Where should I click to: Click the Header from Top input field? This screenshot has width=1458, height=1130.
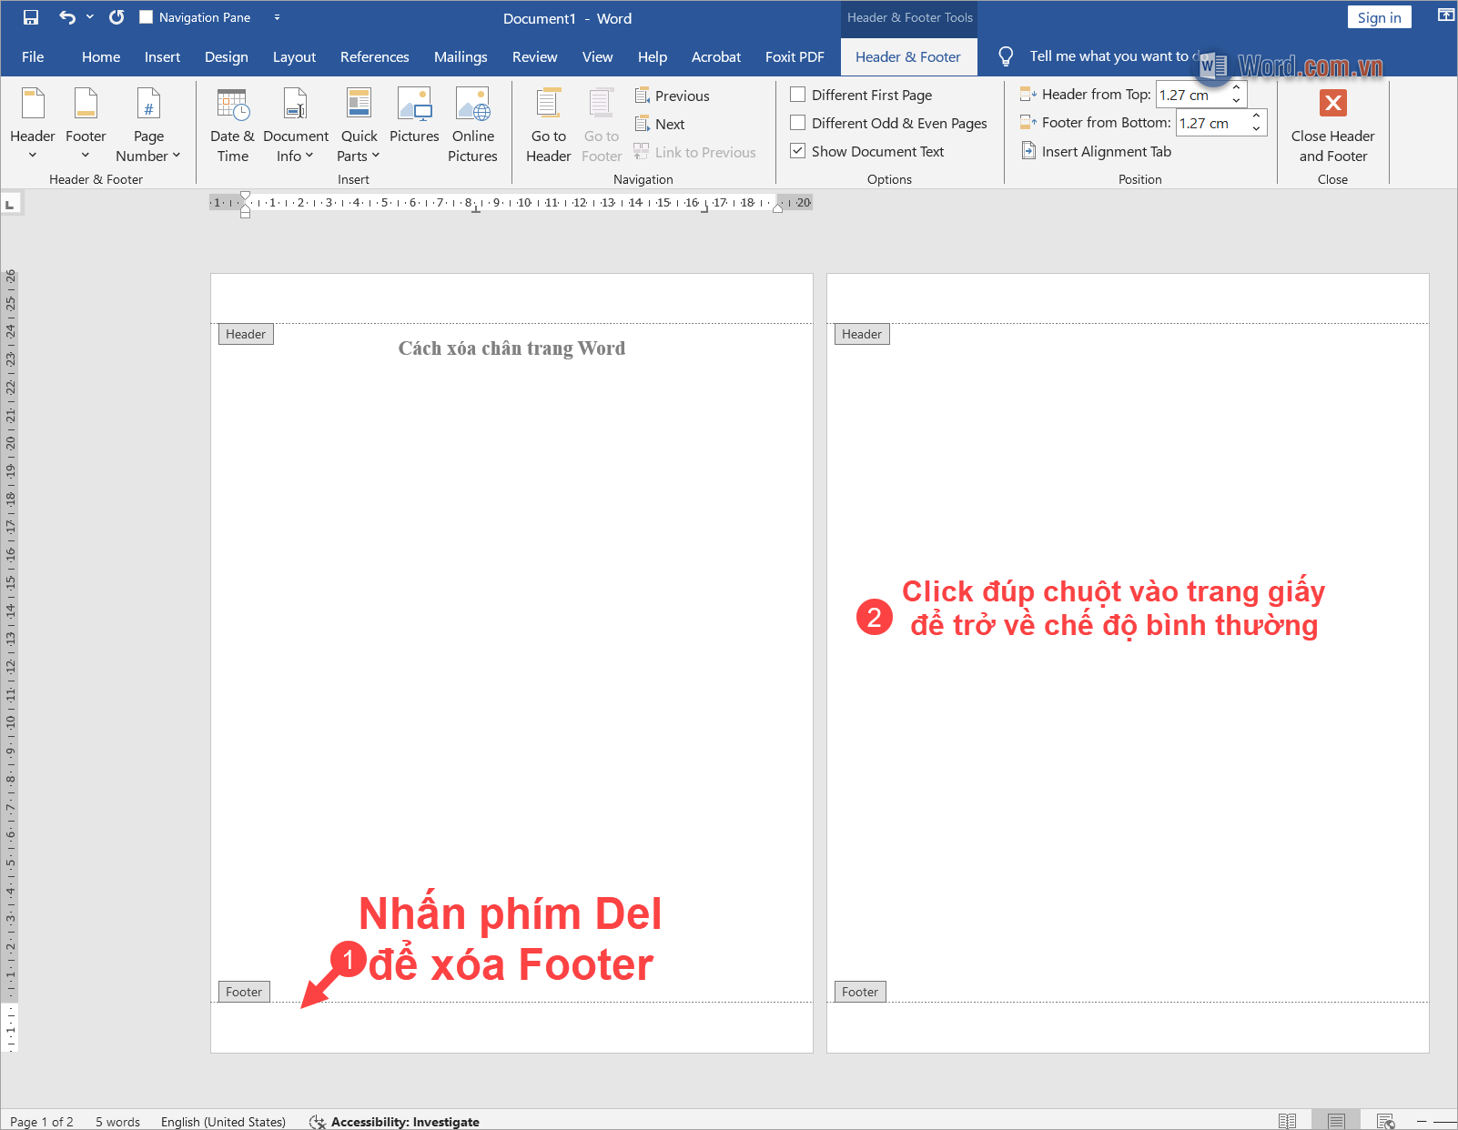tap(1192, 95)
